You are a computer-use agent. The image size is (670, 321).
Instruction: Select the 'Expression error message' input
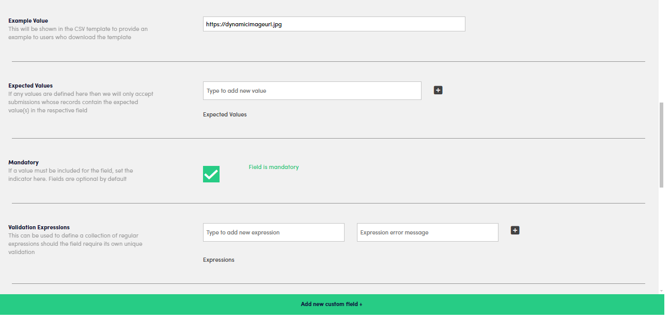427,232
